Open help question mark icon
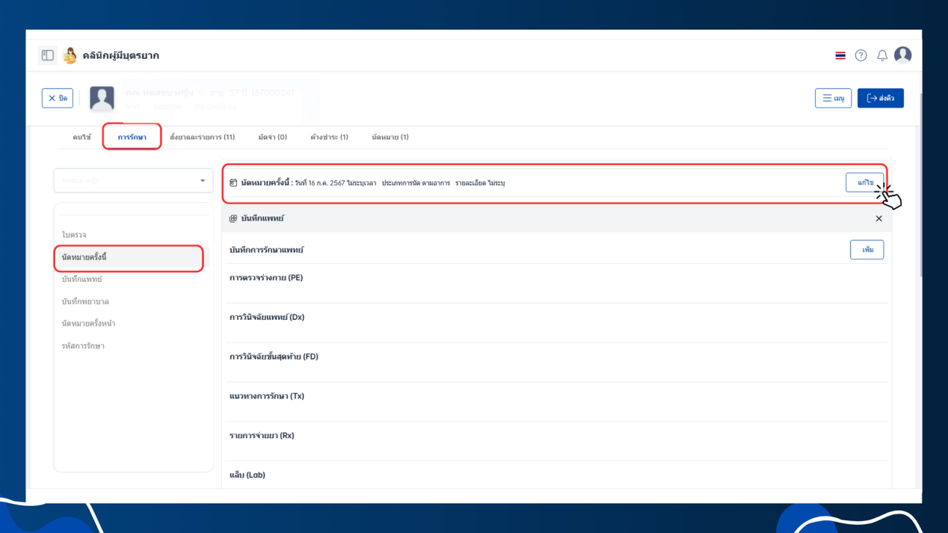The width and height of the screenshot is (948, 533). point(861,56)
